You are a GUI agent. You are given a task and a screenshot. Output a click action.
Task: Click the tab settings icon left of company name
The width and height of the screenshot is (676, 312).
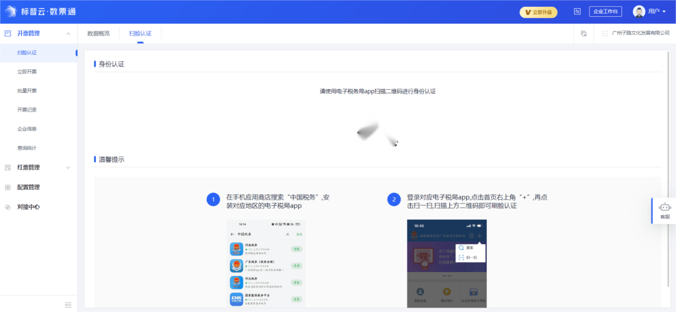[x=583, y=33]
